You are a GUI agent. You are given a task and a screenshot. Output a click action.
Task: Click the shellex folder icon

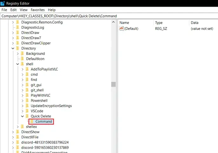coord(22,127)
